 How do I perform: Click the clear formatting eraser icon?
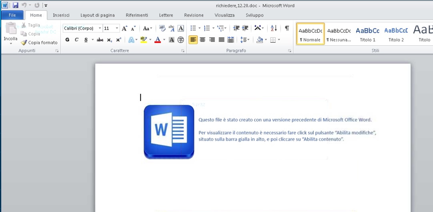click(162, 28)
